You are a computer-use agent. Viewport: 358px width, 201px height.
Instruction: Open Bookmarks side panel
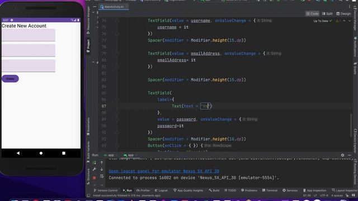pos(88,127)
